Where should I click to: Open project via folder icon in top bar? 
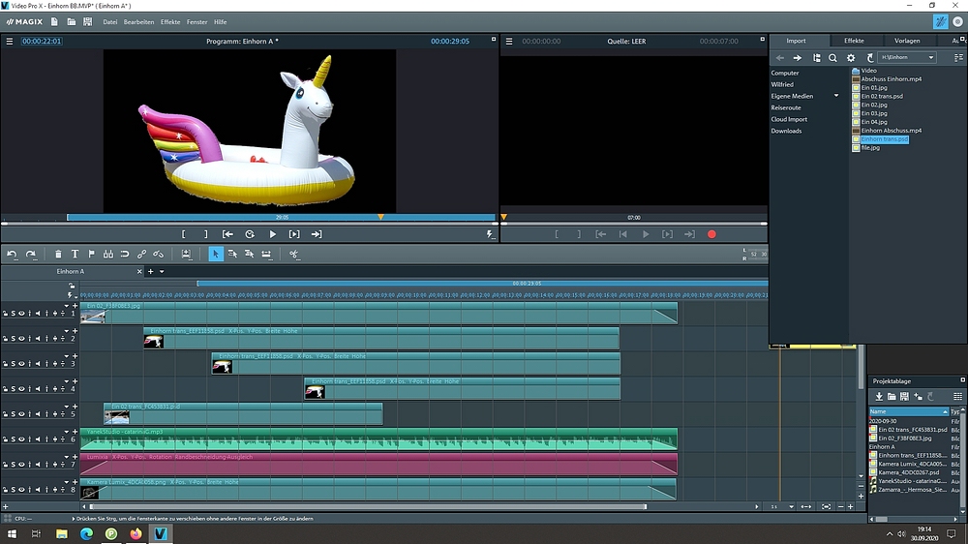coord(71,21)
